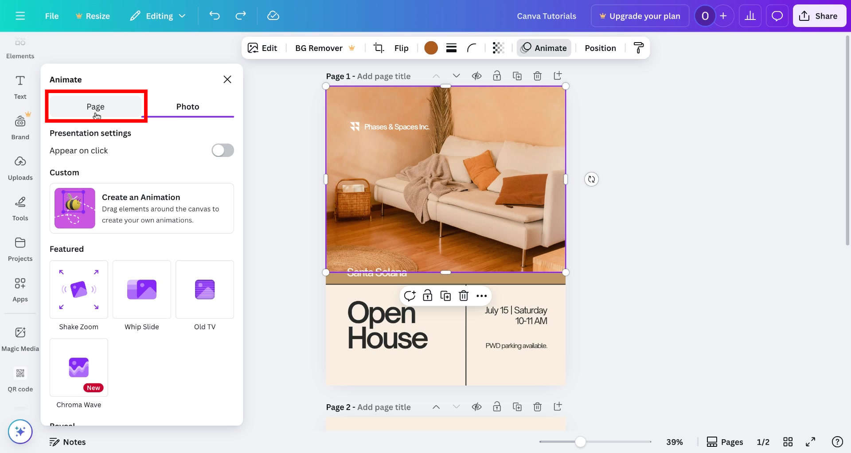
Task: Hide Page 1 with the eye toggle
Action: tap(477, 76)
